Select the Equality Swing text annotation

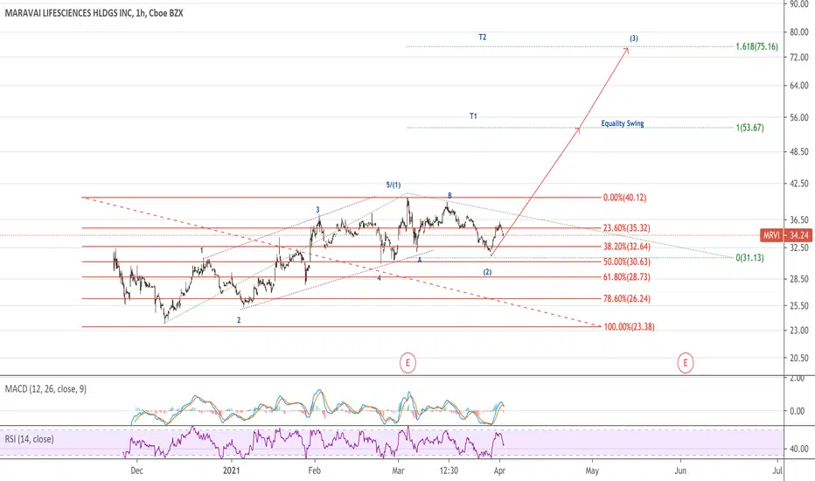coord(622,123)
